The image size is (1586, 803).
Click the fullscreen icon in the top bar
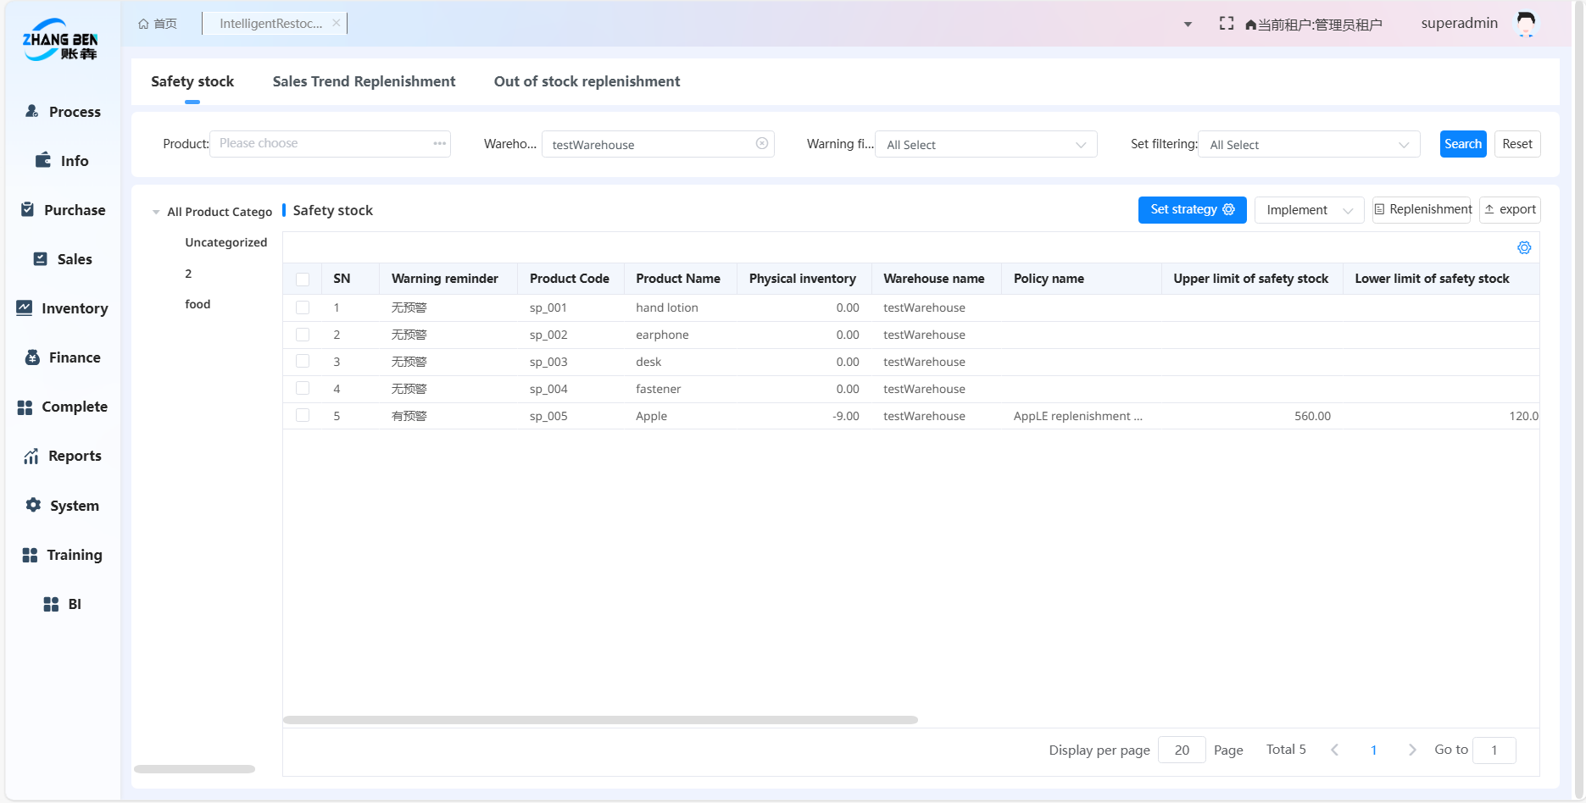(x=1227, y=23)
